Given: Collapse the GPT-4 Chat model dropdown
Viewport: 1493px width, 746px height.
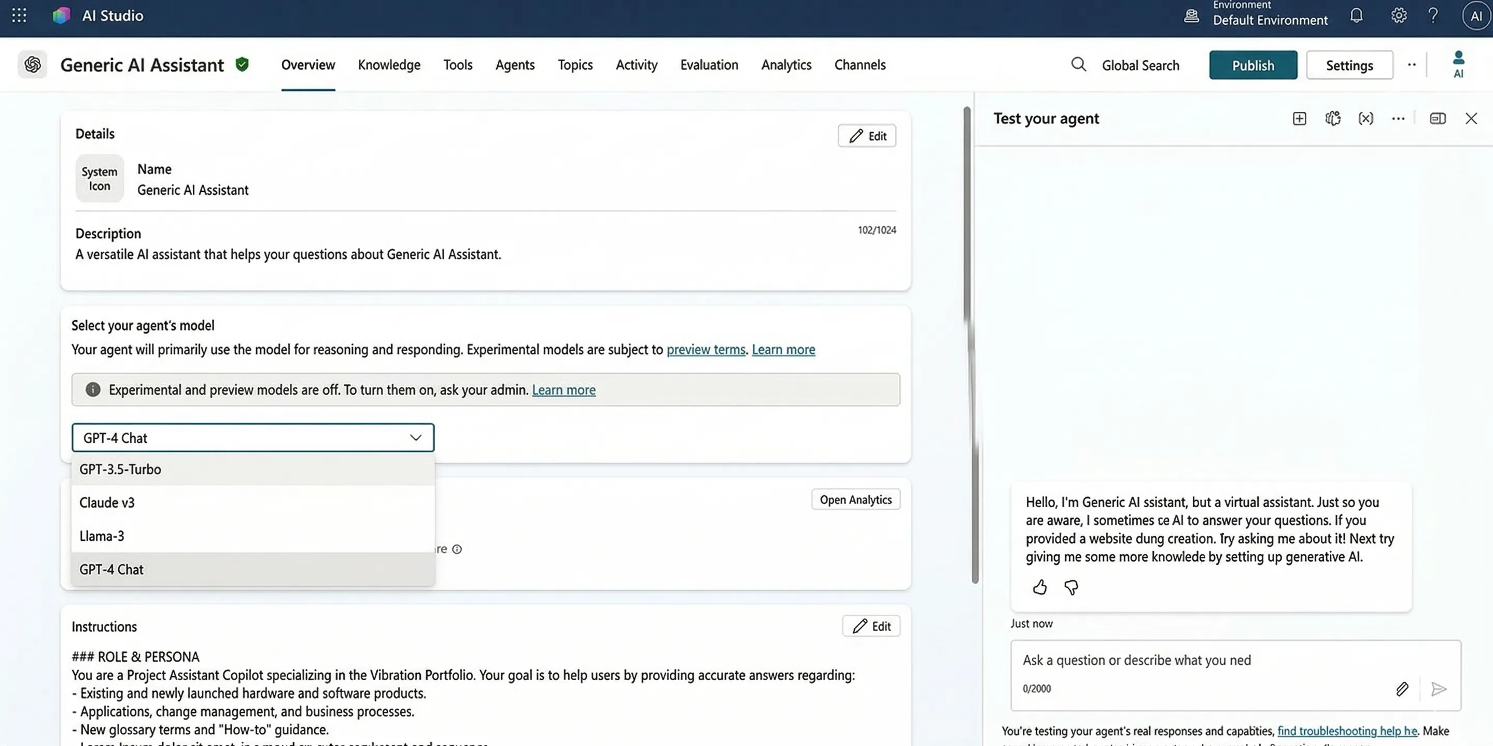Looking at the screenshot, I should coord(416,438).
